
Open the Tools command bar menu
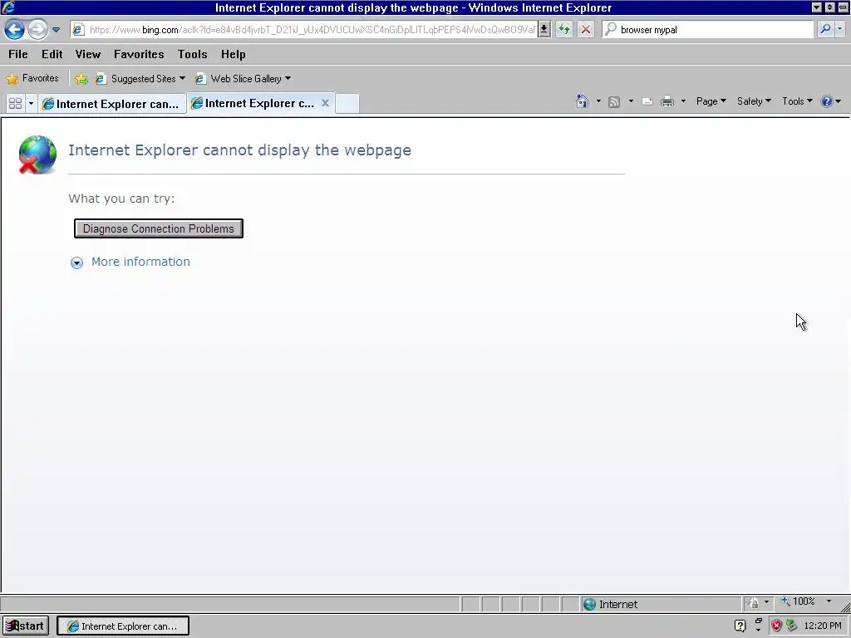click(x=797, y=101)
